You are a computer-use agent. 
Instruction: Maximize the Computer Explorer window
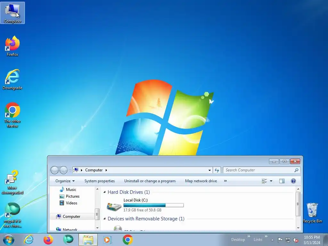pos(284,161)
